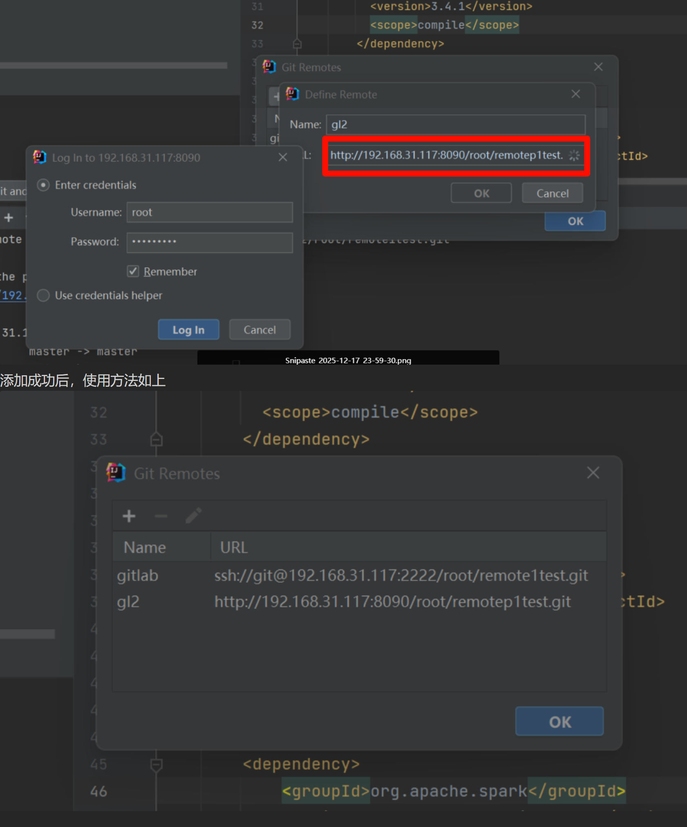Click blue OK in upper Git Remotes dialog
The width and height of the screenshot is (687, 827).
coord(575,221)
